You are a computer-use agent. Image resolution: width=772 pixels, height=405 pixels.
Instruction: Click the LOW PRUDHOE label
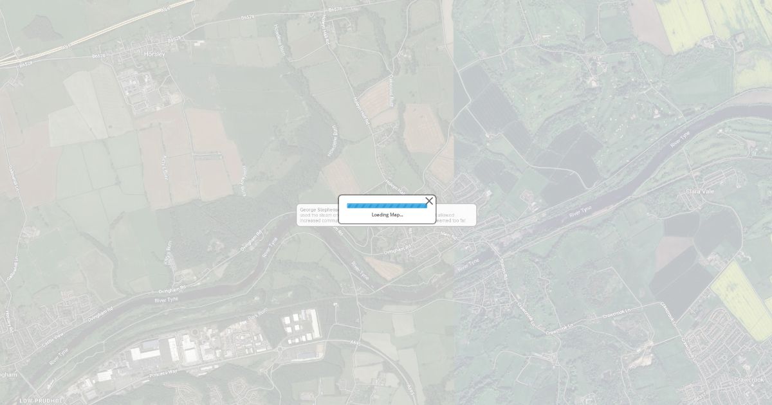tap(41, 401)
